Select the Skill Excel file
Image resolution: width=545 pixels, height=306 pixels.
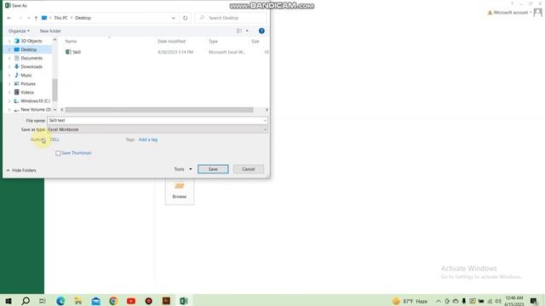[x=77, y=52]
